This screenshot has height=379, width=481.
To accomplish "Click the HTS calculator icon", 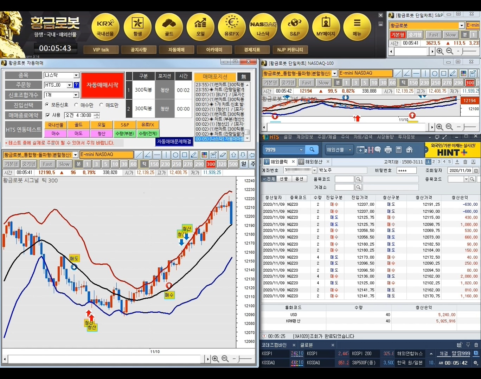I will pyautogui.click(x=399, y=150).
